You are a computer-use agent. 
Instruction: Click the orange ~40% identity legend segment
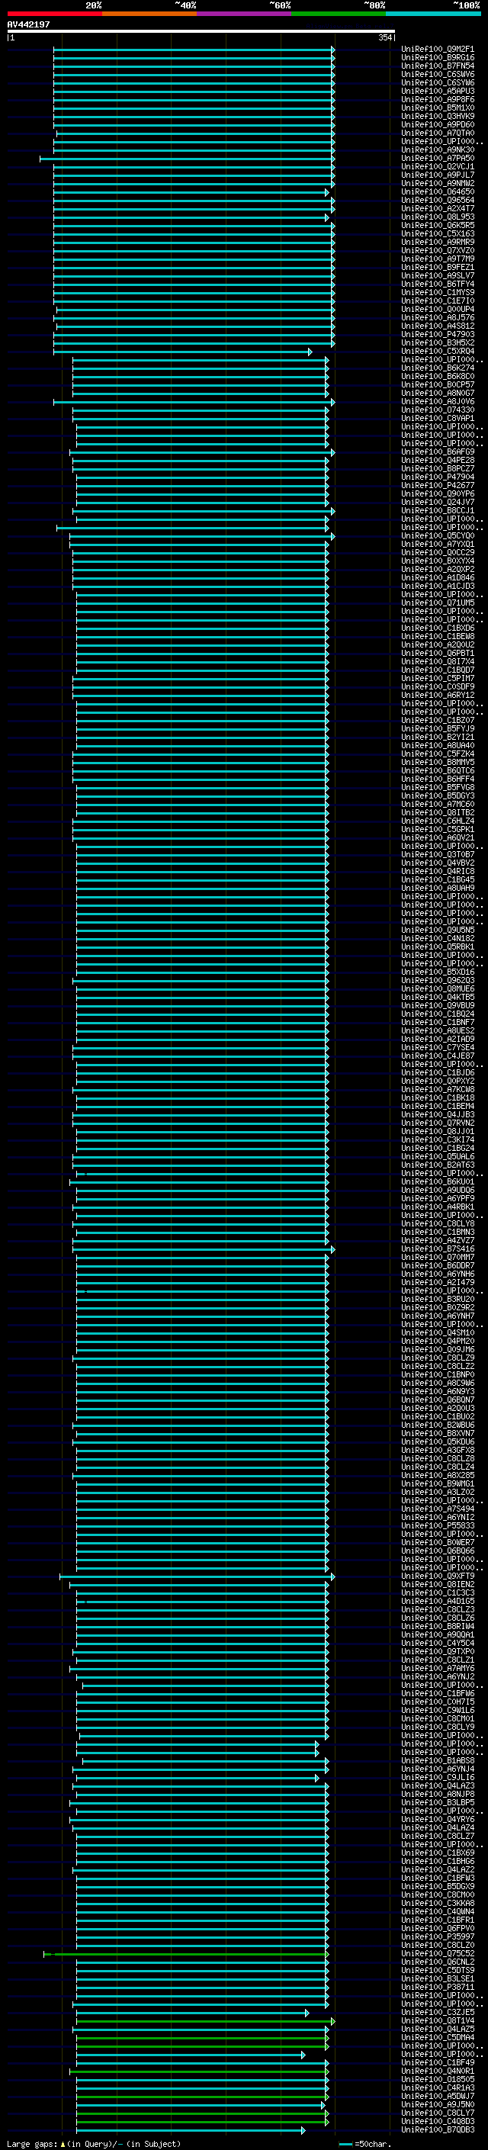[x=149, y=14]
